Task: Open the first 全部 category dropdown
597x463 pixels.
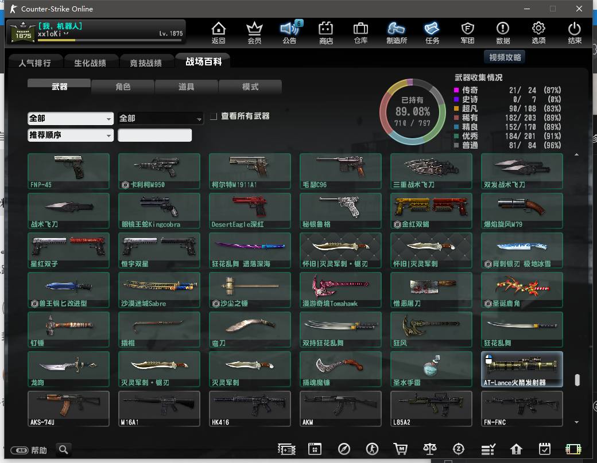Action: [71, 119]
